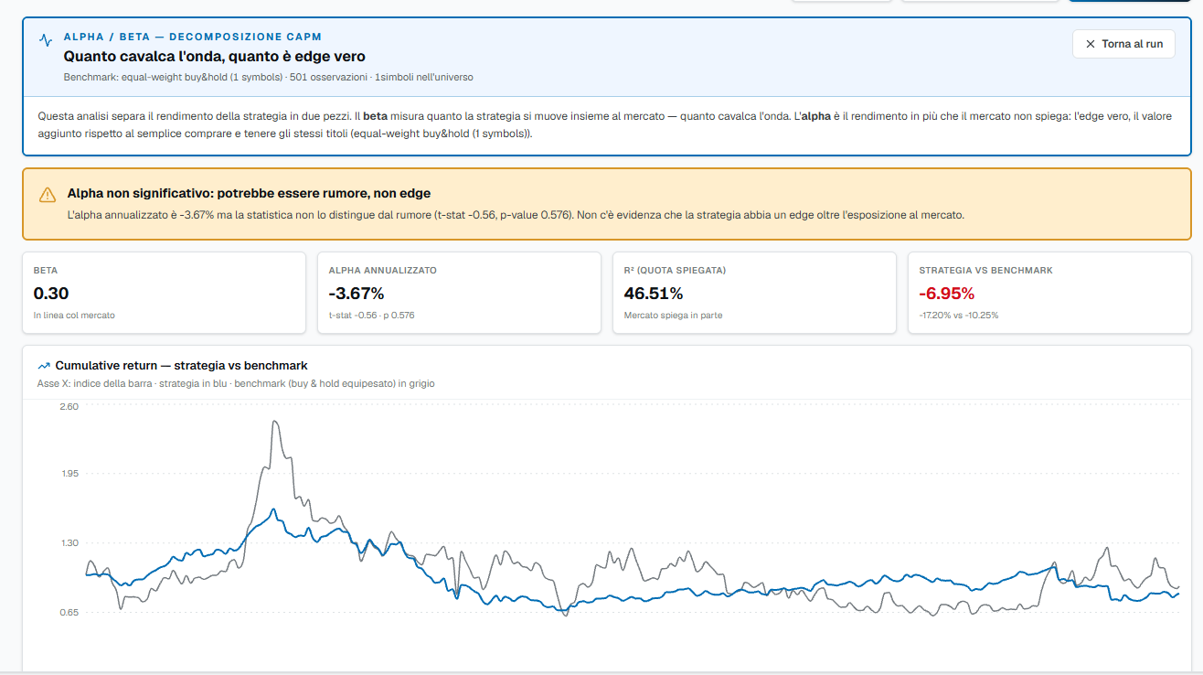Select the BETA 0.30 metric card
1203x675 pixels.
(164, 293)
